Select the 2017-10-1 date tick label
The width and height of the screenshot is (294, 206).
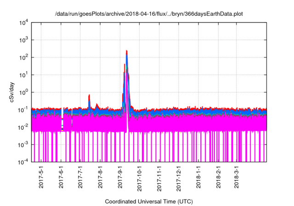(x=139, y=178)
